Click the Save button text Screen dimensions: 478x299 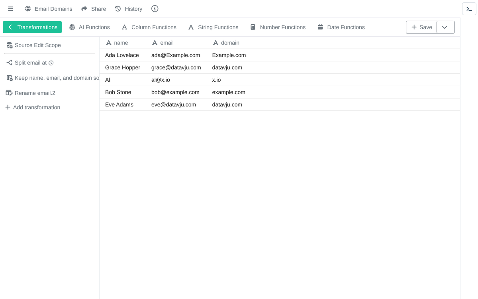(x=426, y=27)
